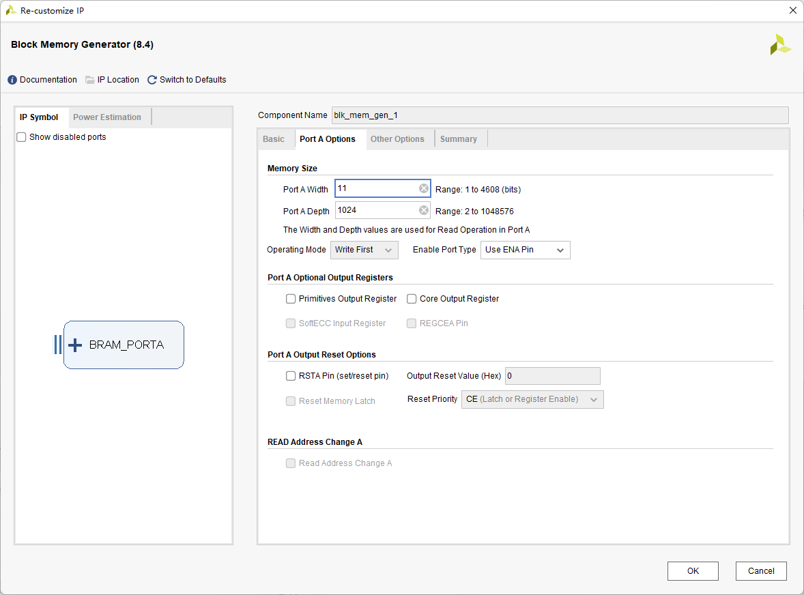804x595 pixels.
Task: Clear the Port A Depth value
Action: pyautogui.click(x=424, y=210)
